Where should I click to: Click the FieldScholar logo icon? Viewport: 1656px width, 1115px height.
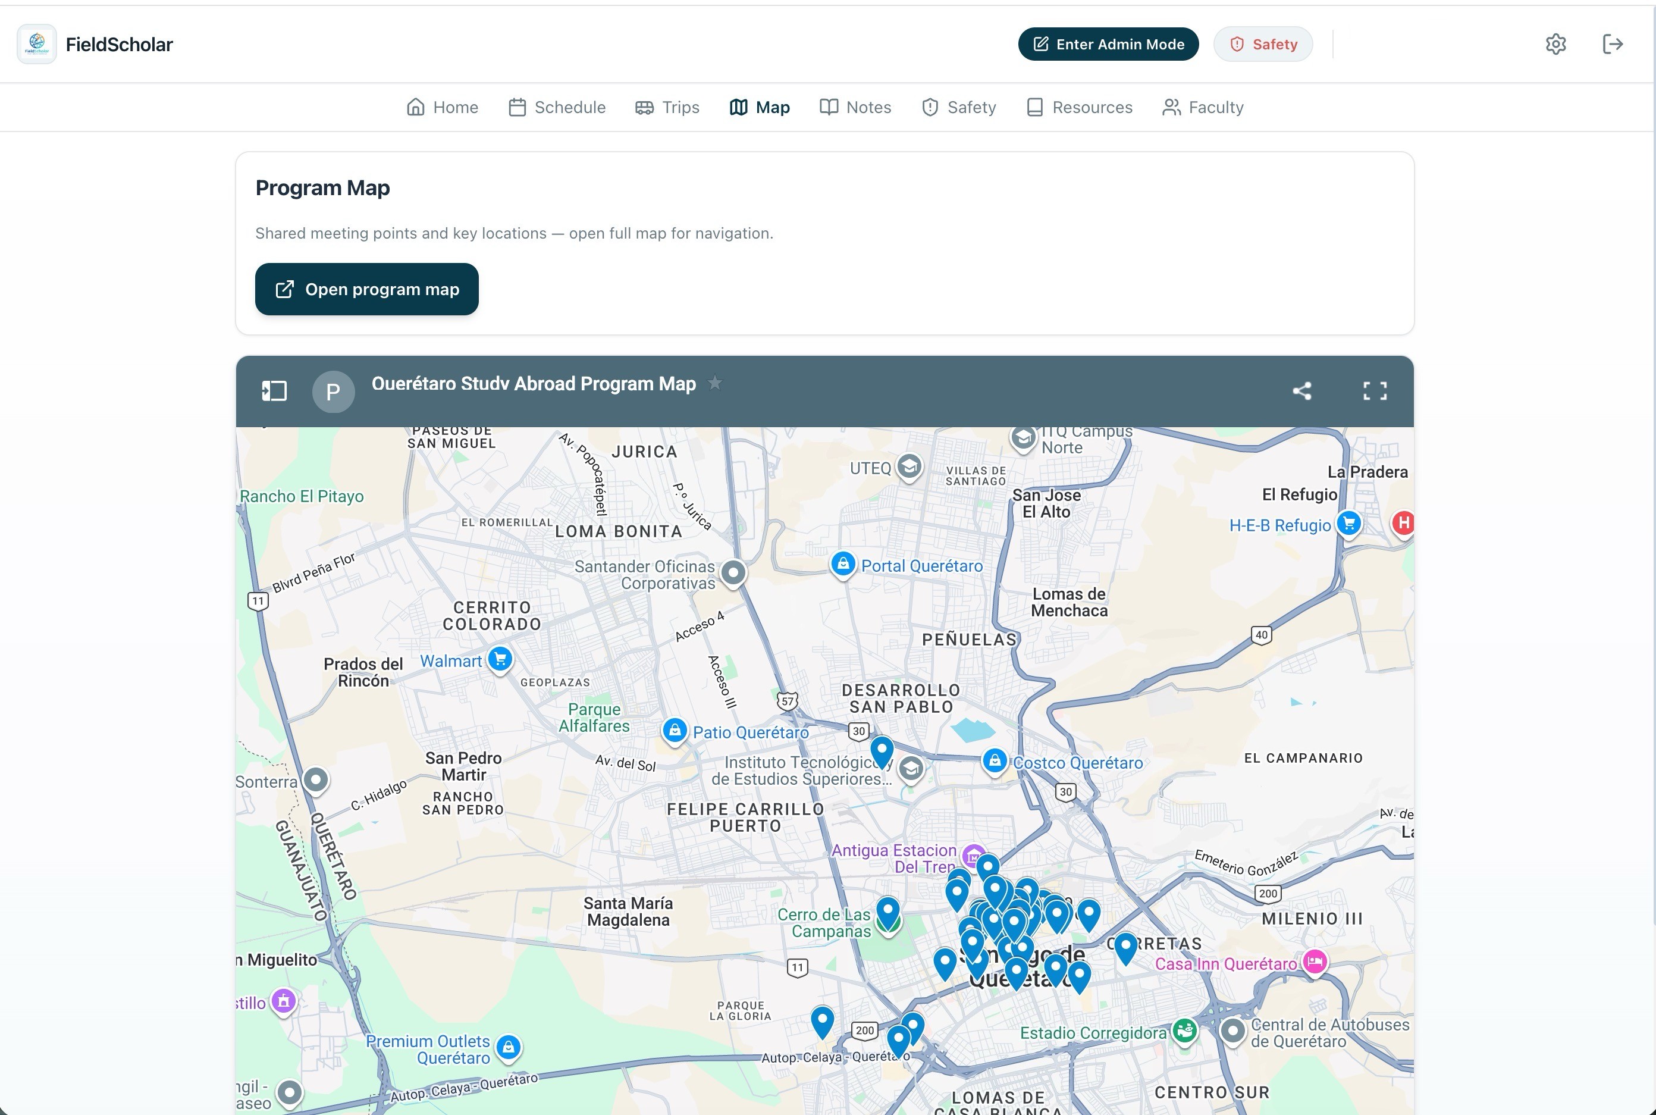tap(37, 44)
